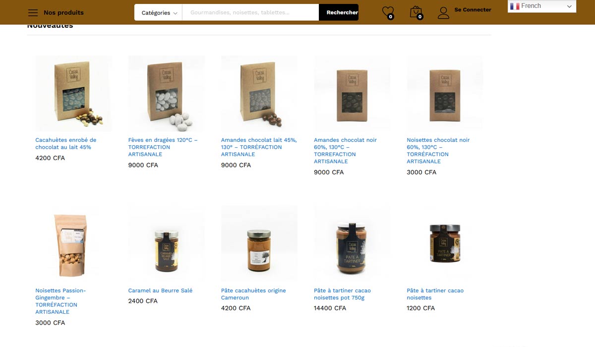Click the user account icon
The height and width of the screenshot is (347, 595).
point(444,13)
